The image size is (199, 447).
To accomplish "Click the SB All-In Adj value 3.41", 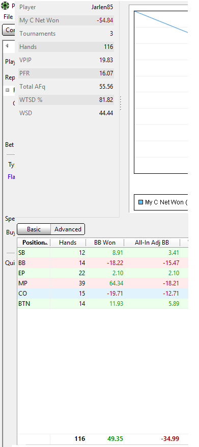I will point(174,253).
